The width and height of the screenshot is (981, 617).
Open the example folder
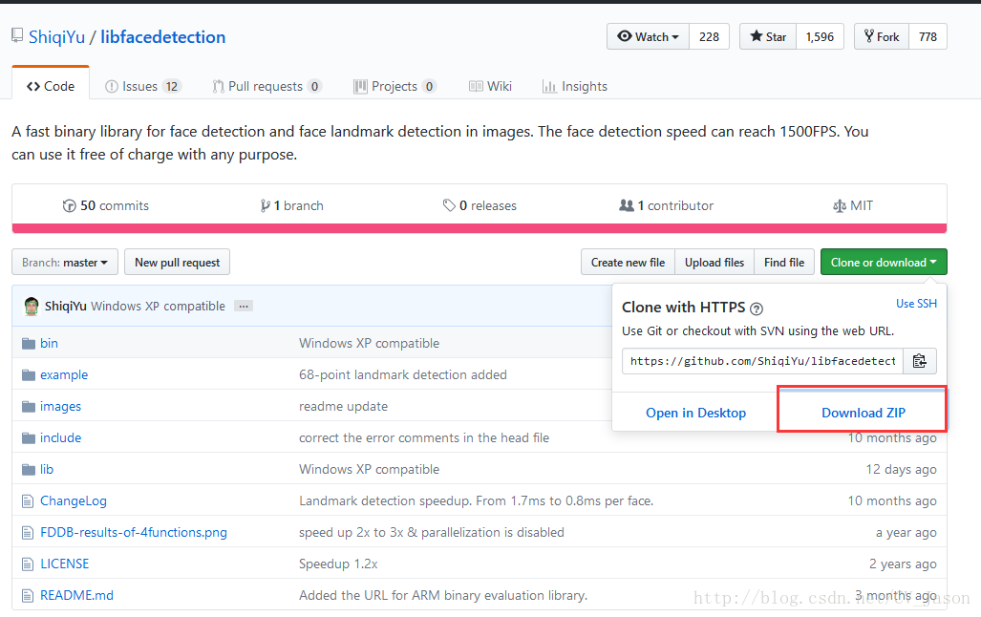pyautogui.click(x=64, y=374)
